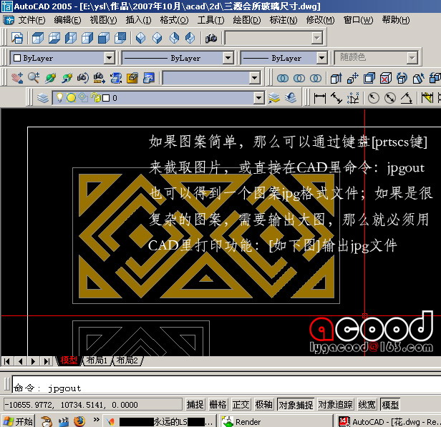Open 3D Adjust Clip Planes tool
This screenshot has width=441, height=427.
(116, 77)
